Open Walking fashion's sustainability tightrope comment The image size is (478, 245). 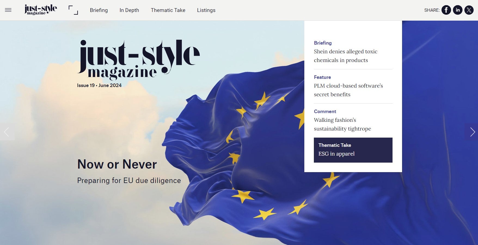coord(342,124)
